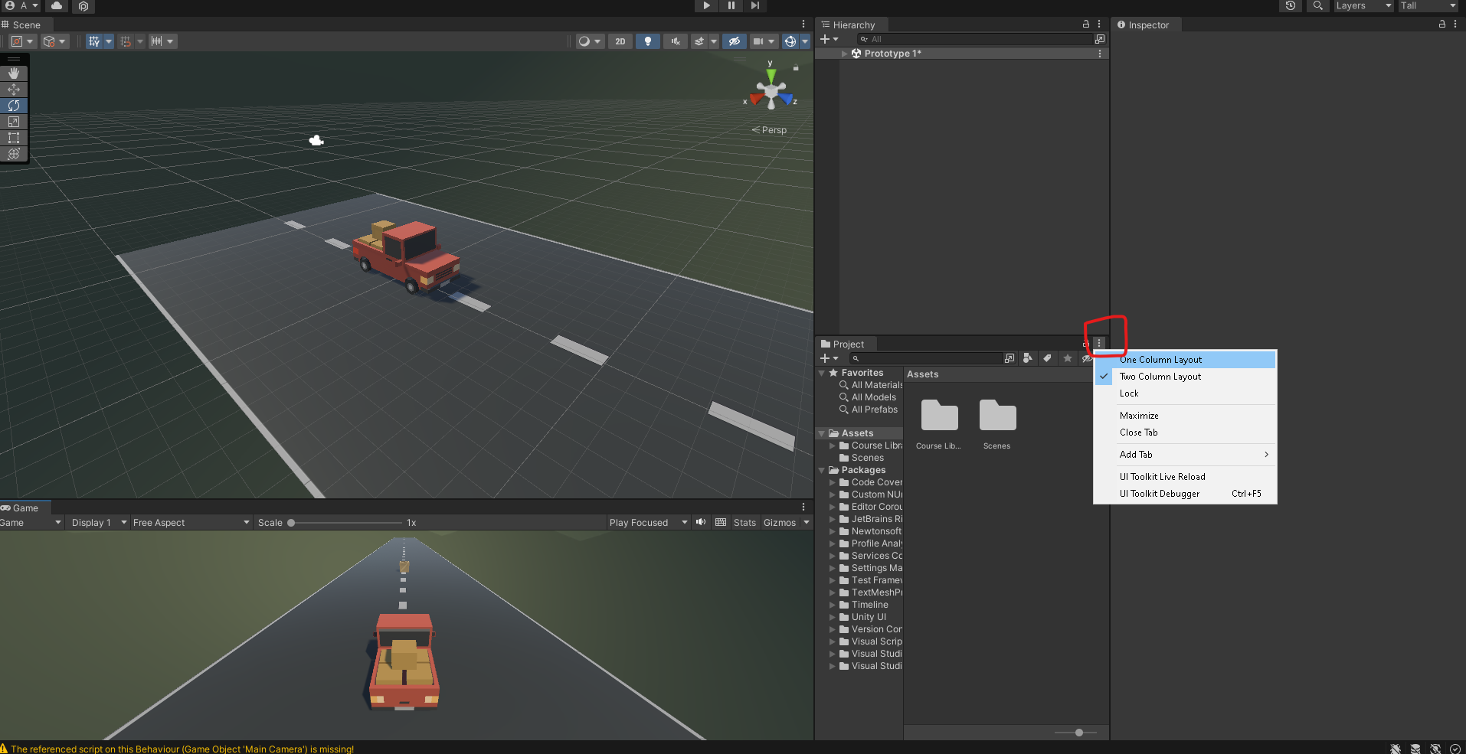Toggle scene effects (skybox, fog)
Viewport: 1466px width, 754px height.
tap(699, 41)
